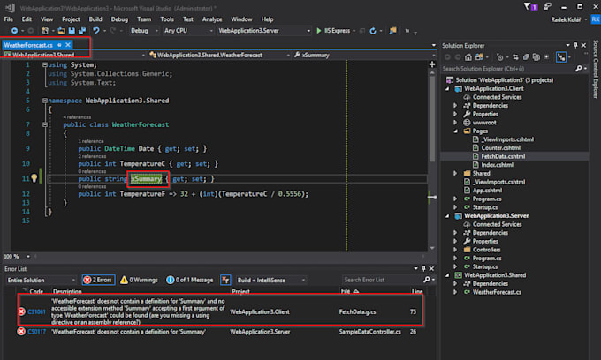
Task: Open the File menu
Action: pyautogui.click(x=9, y=19)
